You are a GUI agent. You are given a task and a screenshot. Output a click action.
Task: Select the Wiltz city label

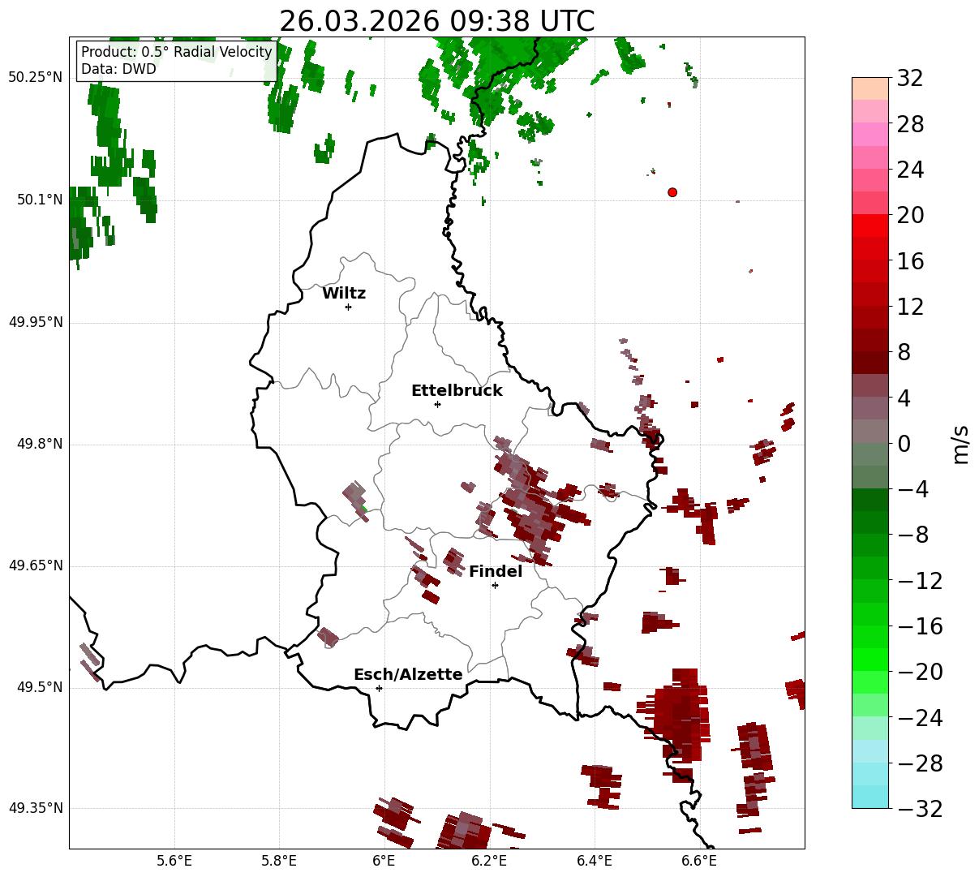click(344, 294)
